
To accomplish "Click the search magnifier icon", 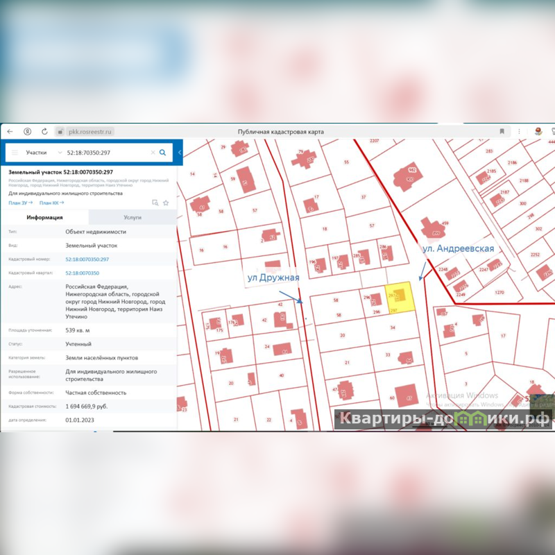I will click(x=162, y=152).
